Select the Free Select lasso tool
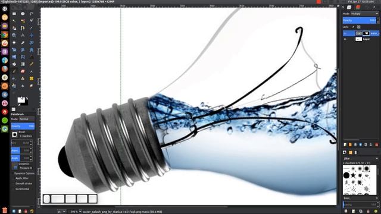This screenshot has width=381, height=214. point(32,14)
